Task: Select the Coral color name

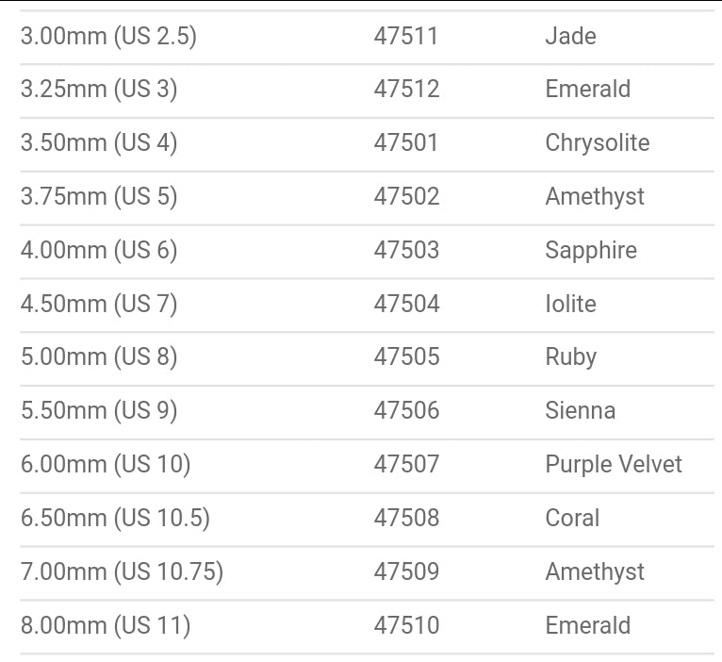Action: (x=572, y=519)
